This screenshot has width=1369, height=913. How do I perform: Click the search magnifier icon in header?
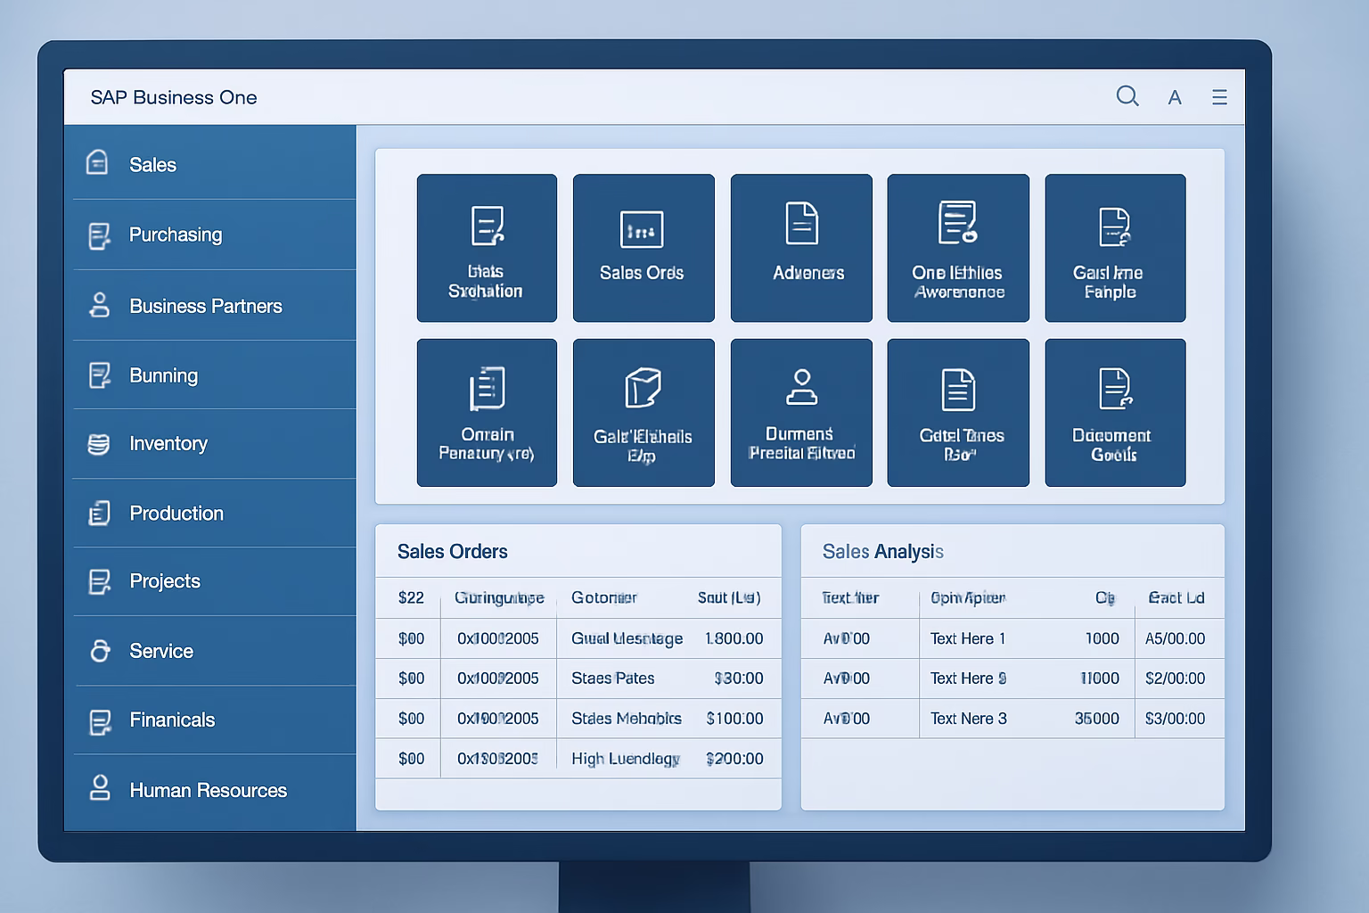tap(1127, 96)
